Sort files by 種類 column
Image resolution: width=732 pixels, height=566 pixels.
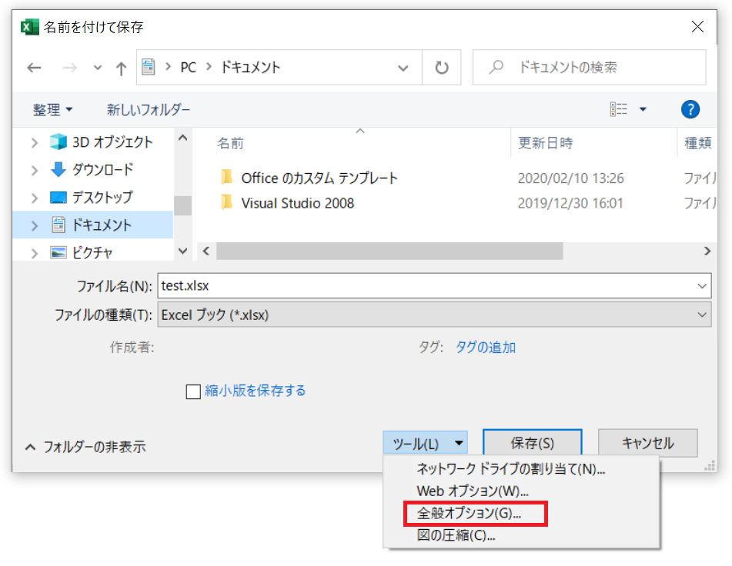click(x=698, y=143)
